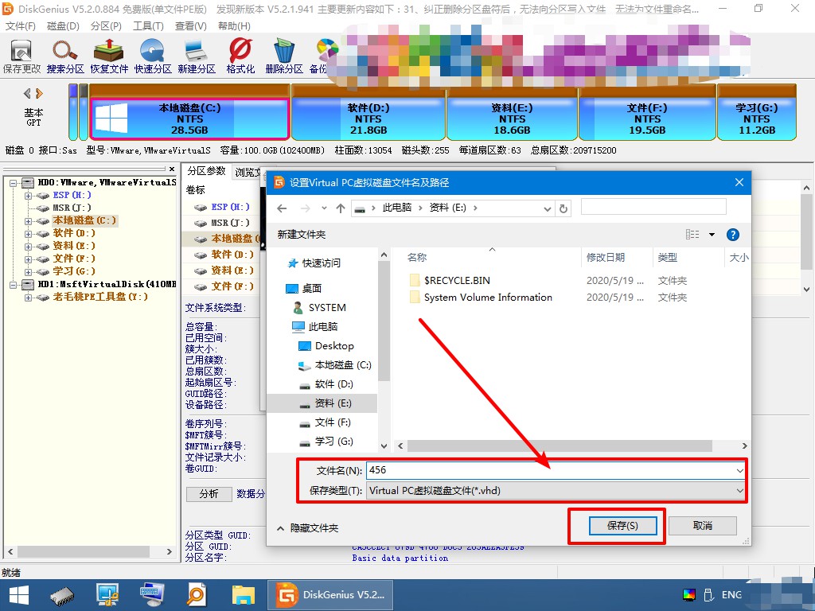
Task: Click the Save Changes toolbar icon
Action: [21, 56]
